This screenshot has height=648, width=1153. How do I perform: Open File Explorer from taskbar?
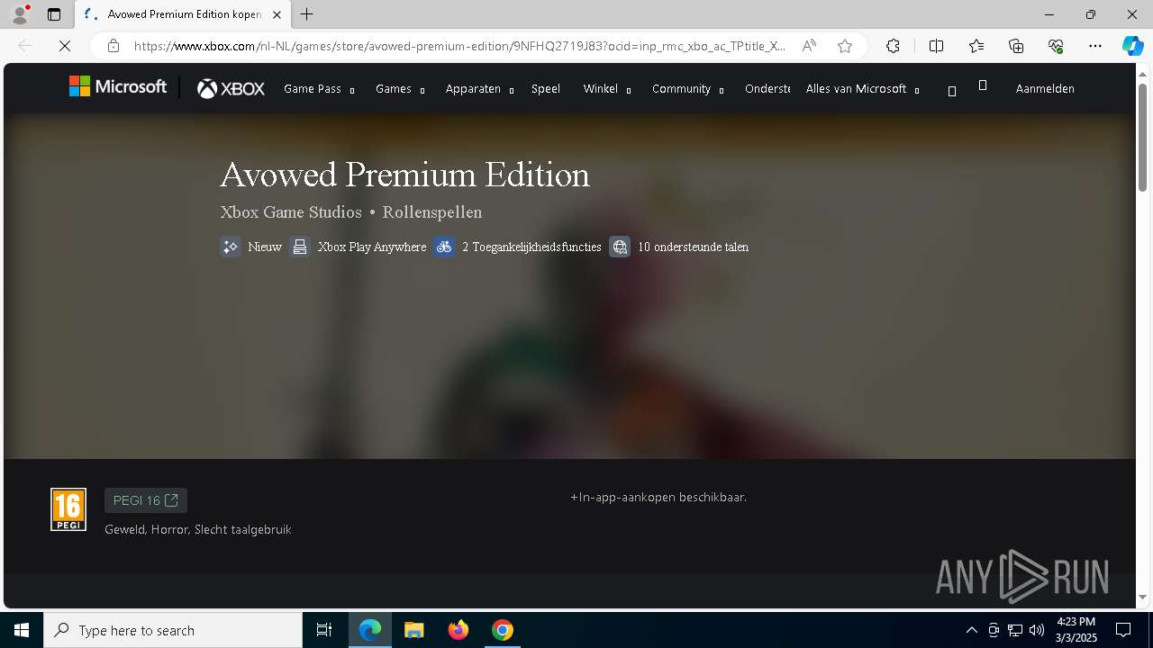click(414, 630)
